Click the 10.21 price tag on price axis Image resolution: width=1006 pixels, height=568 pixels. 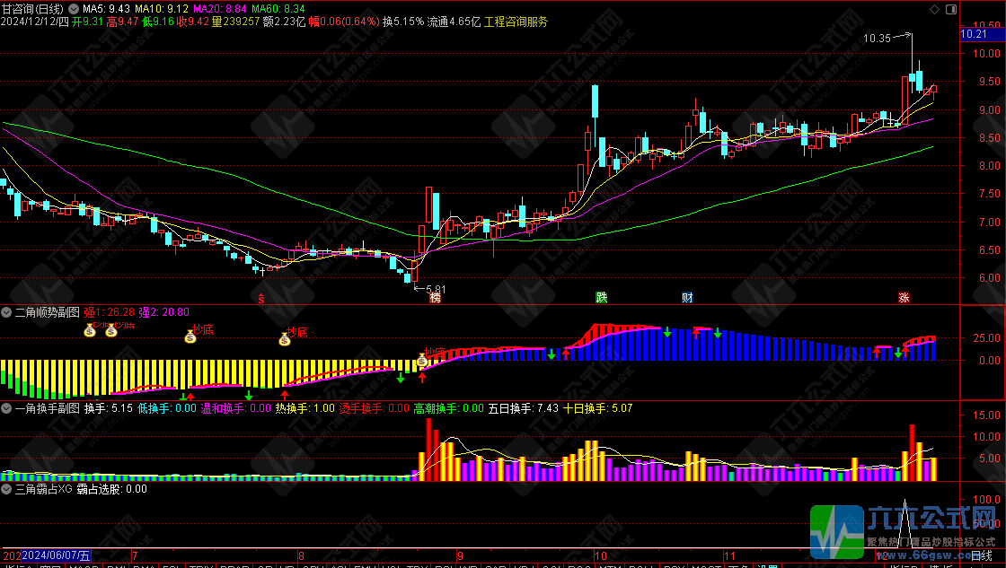pyautogui.click(x=975, y=34)
